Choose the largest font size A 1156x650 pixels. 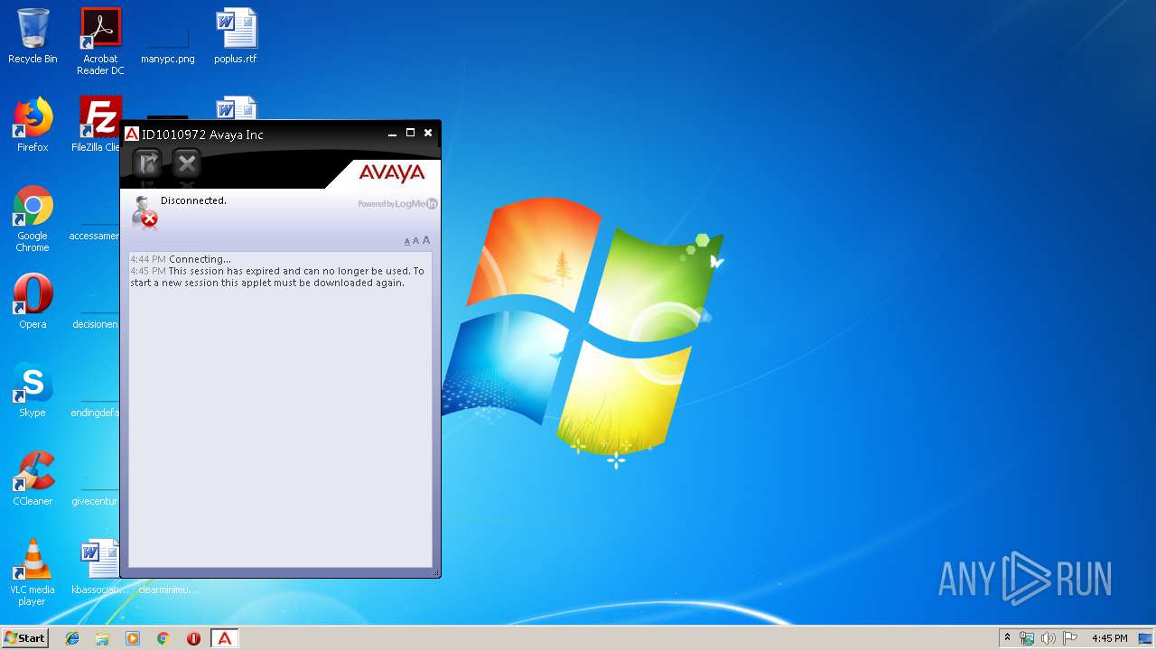[426, 240]
